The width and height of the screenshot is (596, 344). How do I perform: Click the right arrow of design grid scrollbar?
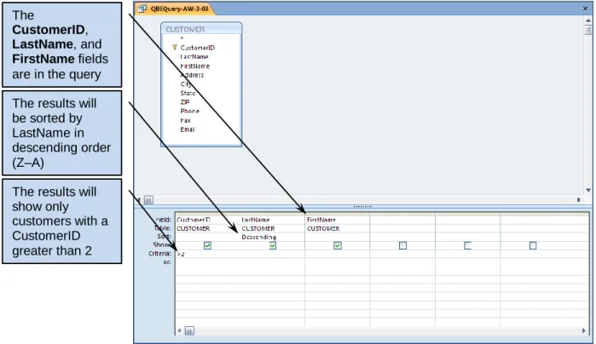[583, 330]
